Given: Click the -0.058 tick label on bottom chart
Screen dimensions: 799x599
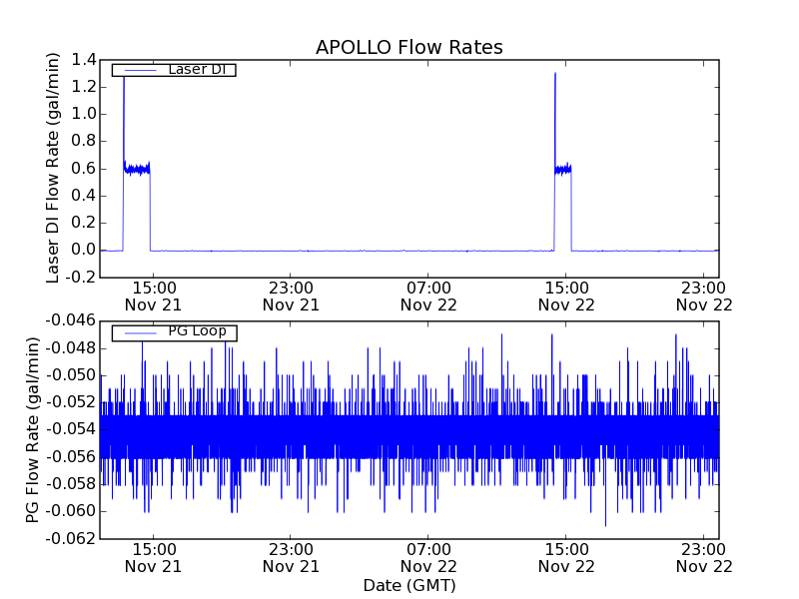Looking at the screenshot, I should point(70,484).
